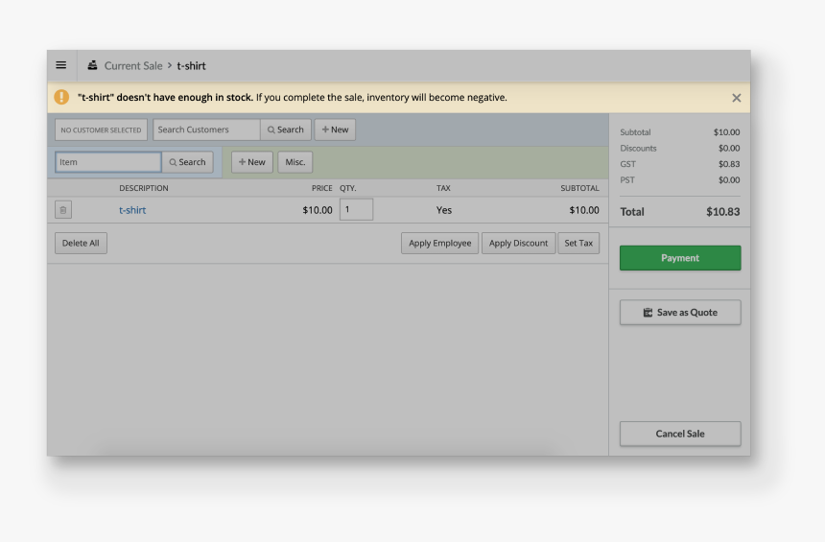
Task: Click the t-shirt breadcrumb title
Action: click(191, 66)
